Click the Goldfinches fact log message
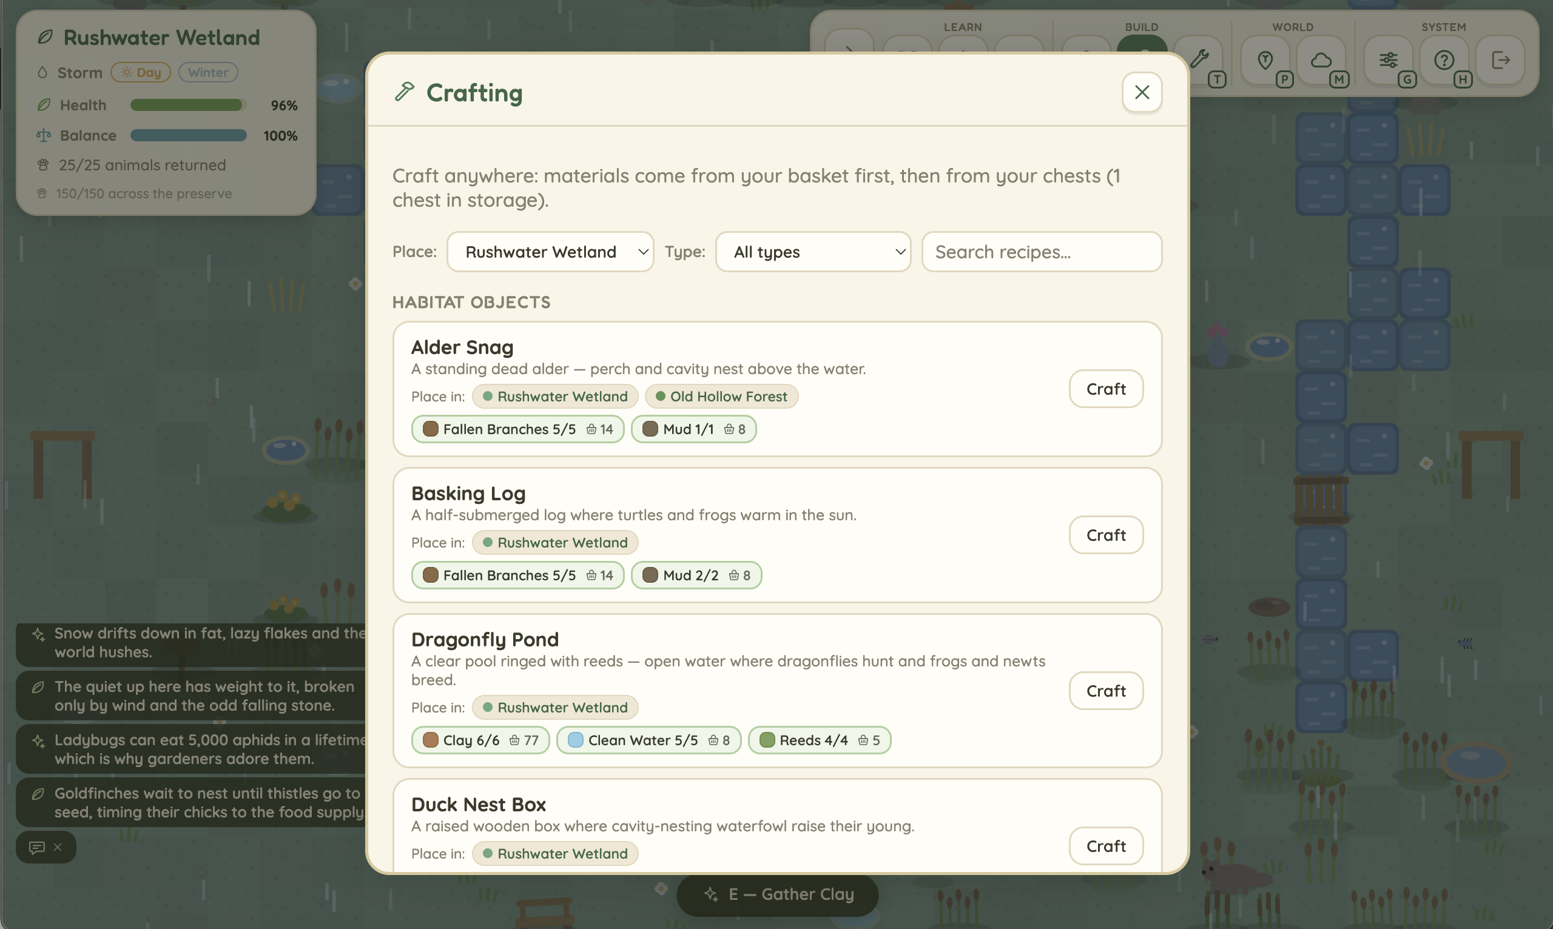Viewport: 1553px width, 929px height. click(191, 802)
